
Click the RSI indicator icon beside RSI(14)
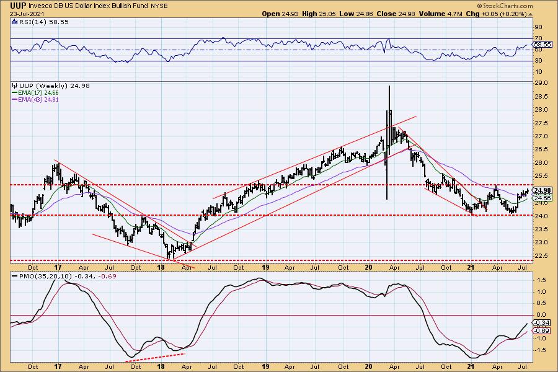[x=14, y=22]
